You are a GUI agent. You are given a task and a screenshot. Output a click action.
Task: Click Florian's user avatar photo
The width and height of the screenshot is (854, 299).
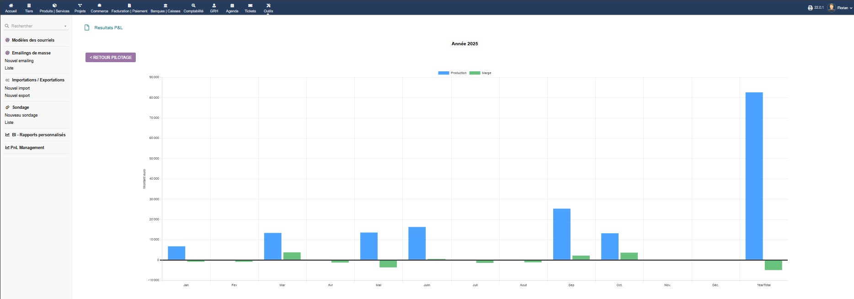(832, 7)
